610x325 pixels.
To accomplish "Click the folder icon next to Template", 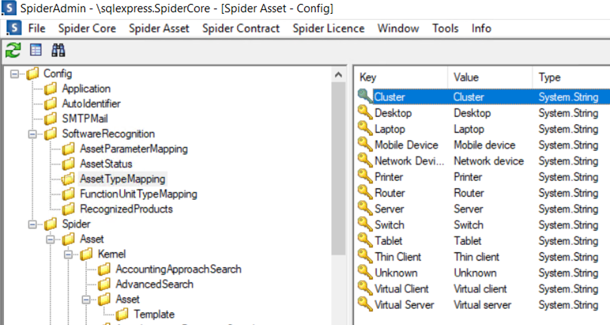I will click(x=122, y=314).
